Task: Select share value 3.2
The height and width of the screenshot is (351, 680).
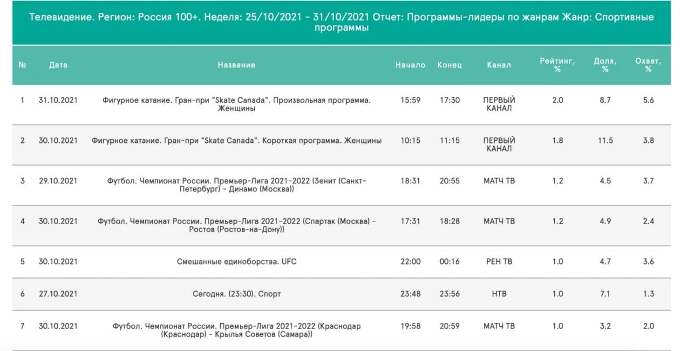Action: tap(605, 326)
